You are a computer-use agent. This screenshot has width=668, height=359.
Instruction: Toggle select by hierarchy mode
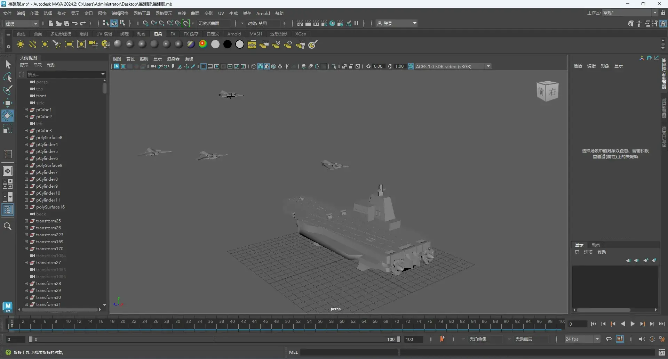coord(106,23)
